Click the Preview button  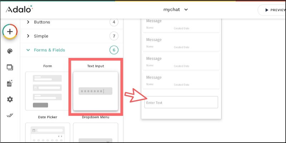272,10
